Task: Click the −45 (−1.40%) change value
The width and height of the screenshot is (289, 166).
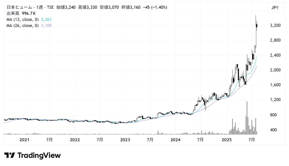Action: (x=155, y=7)
